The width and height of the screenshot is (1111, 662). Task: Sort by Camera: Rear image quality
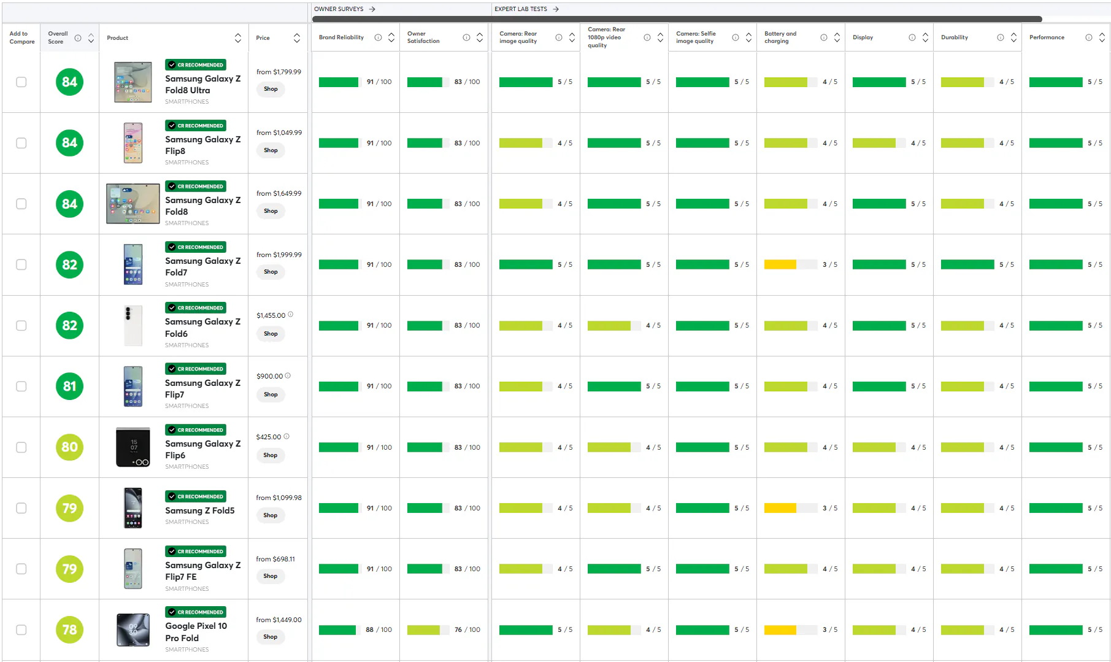click(x=572, y=37)
